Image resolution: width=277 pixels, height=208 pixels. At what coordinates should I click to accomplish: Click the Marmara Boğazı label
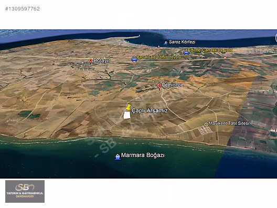[x=143, y=155]
